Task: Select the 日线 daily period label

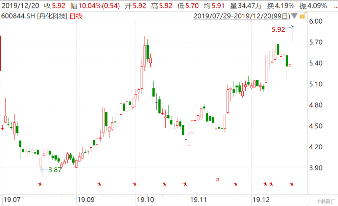Action: (x=76, y=16)
